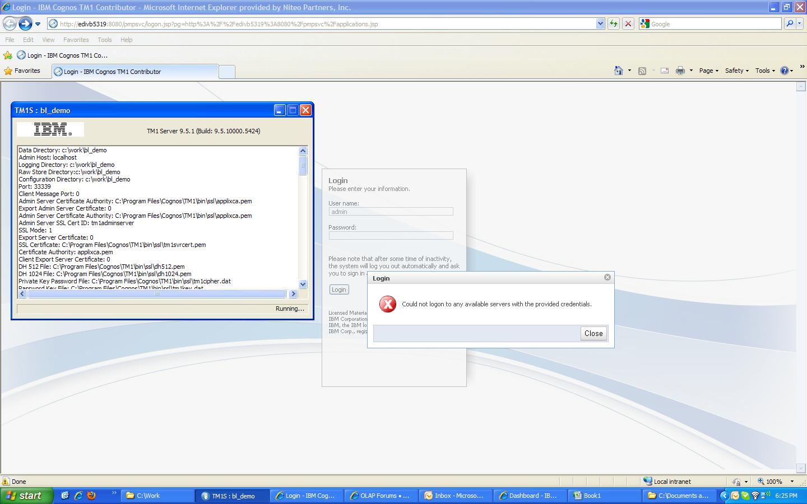Click the search magnifier icon
807x504 pixels.
(x=790, y=24)
